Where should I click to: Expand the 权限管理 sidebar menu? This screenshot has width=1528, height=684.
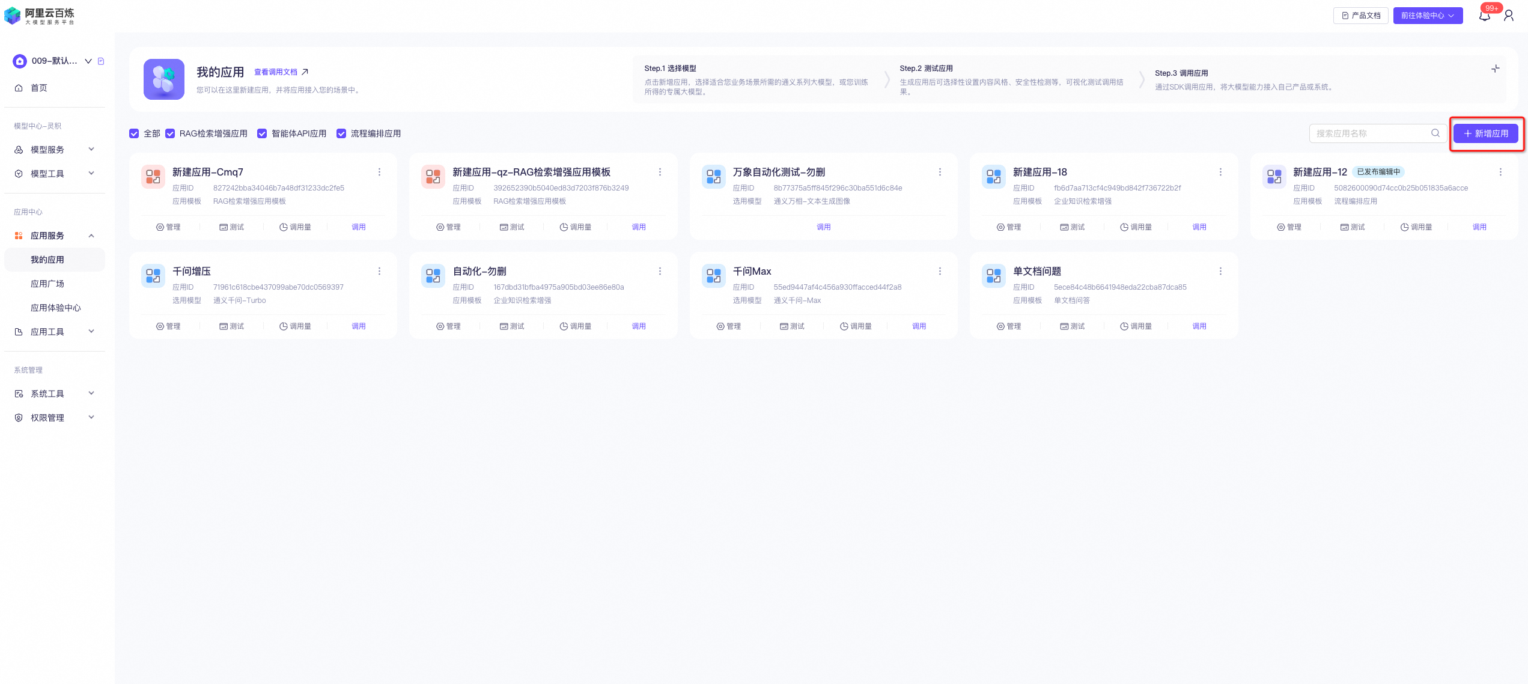(x=55, y=418)
